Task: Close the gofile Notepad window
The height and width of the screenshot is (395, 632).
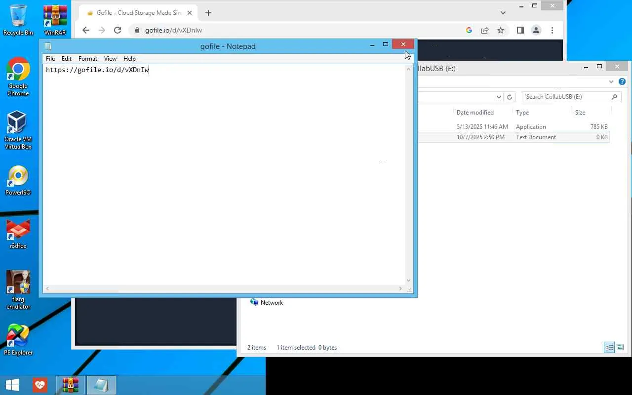Action: [403, 44]
